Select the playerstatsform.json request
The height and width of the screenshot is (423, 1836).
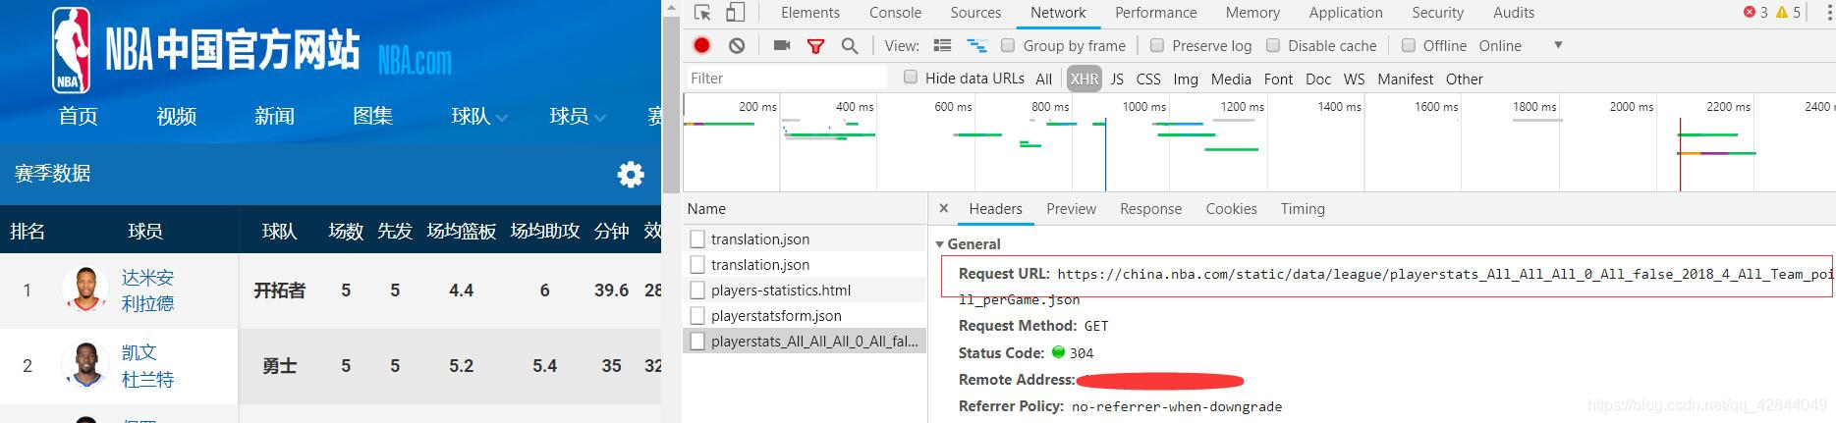pyautogui.click(x=805, y=315)
